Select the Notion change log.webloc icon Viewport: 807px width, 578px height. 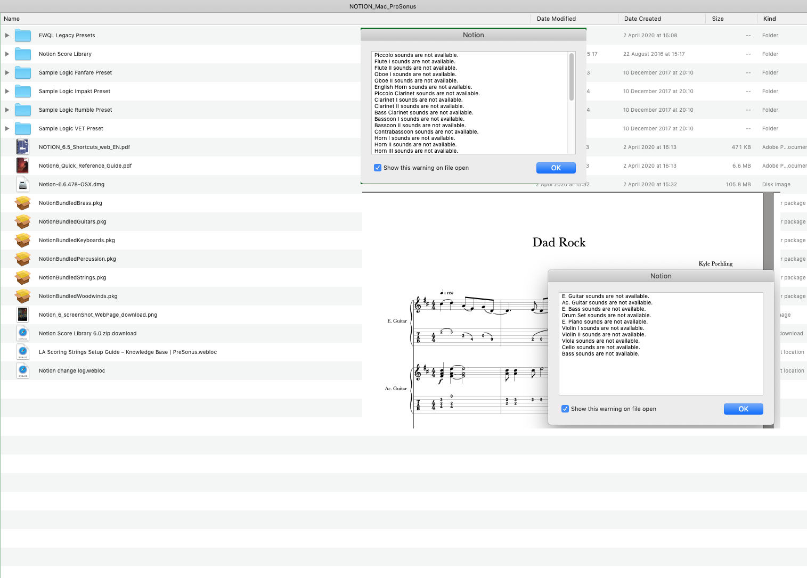pyautogui.click(x=22, y=371)
